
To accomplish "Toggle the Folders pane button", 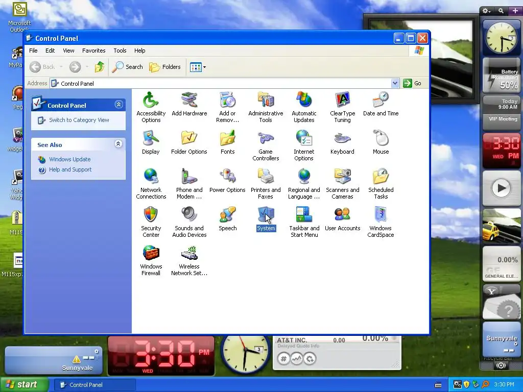I will tap(165, 67).
